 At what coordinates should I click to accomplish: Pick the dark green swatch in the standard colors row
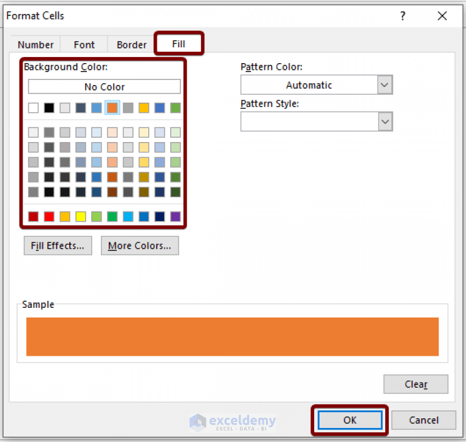point(112,217)
